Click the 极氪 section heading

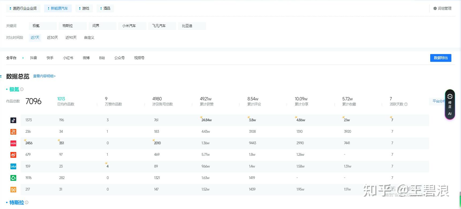coord(14,89)
